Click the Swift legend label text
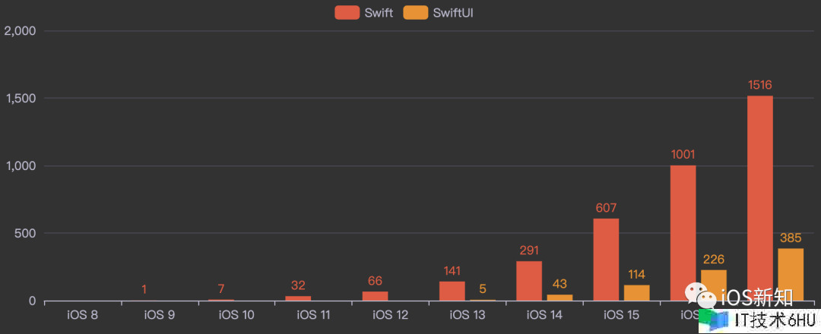 (x=379, y=13)
